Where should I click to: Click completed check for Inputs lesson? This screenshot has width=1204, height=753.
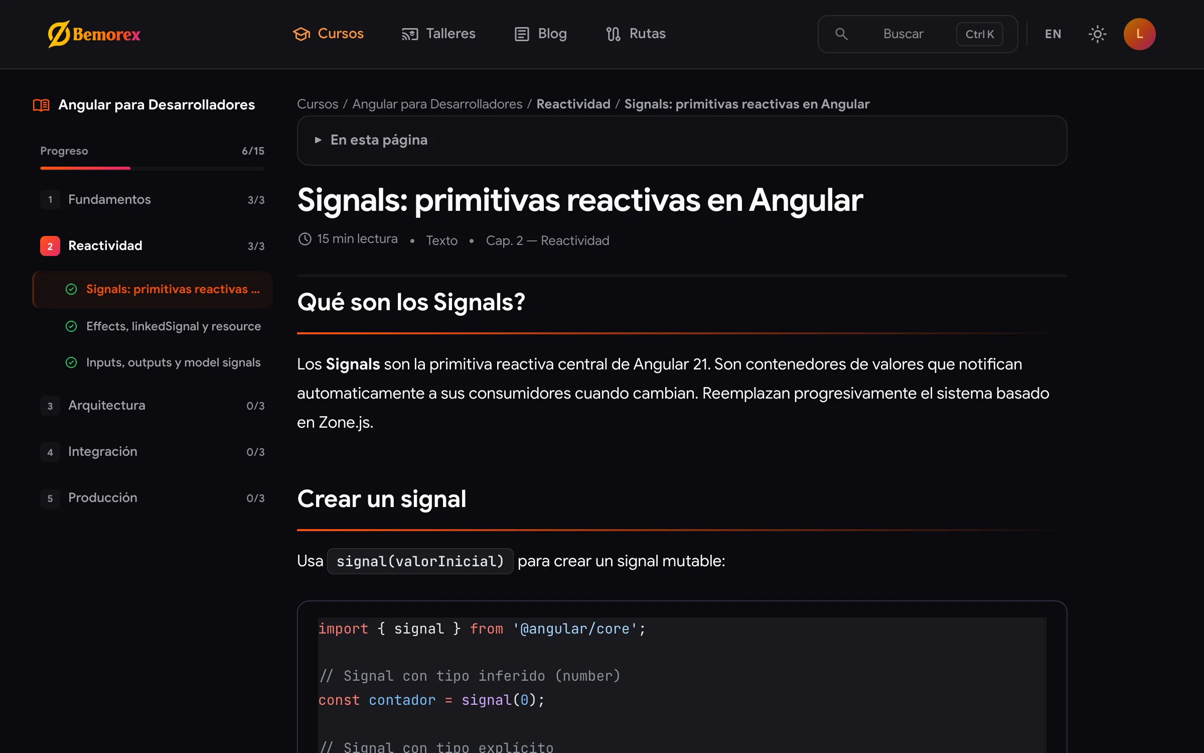click(x=71, y=362)
